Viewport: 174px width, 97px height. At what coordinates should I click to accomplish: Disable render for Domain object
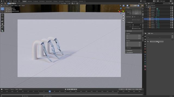(x=172, y=11)
